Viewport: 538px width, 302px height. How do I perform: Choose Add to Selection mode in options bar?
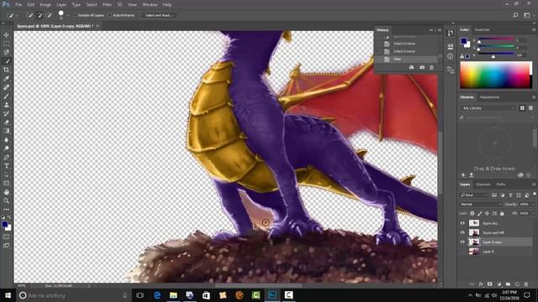pos(40,15)
